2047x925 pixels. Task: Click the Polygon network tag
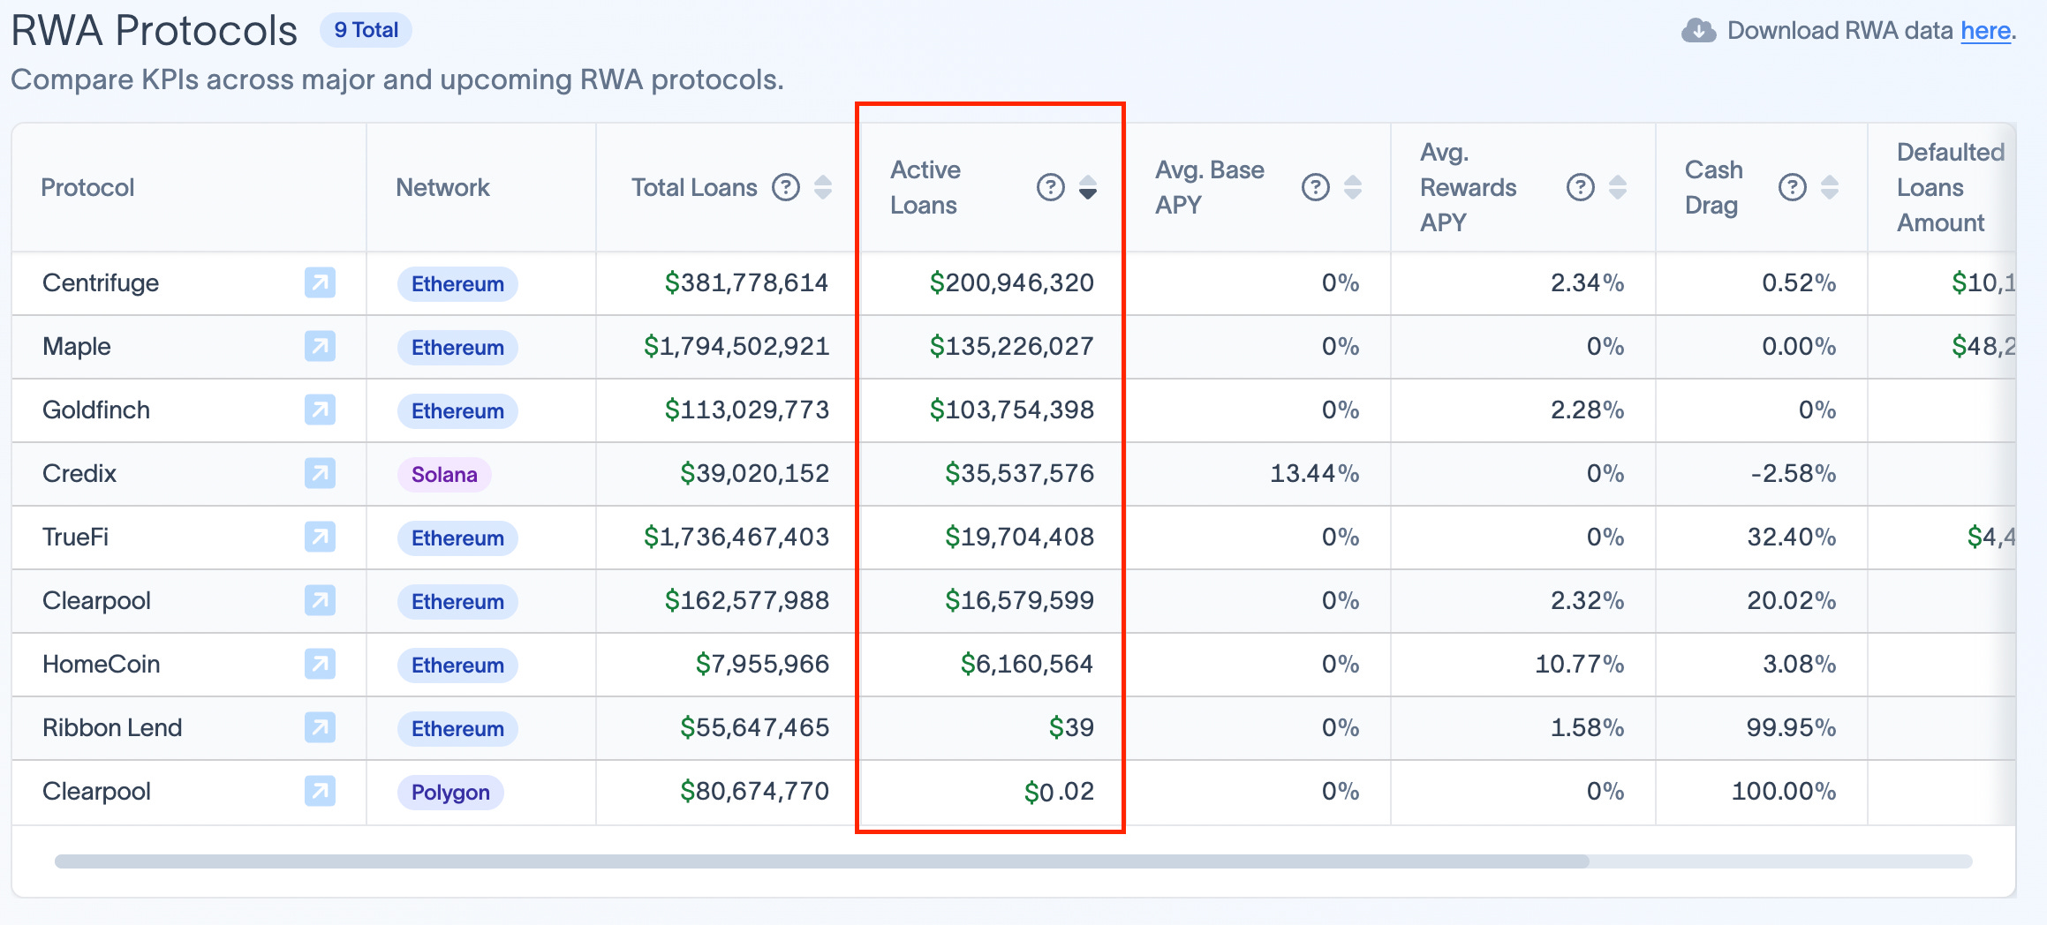tap(450, 793)
